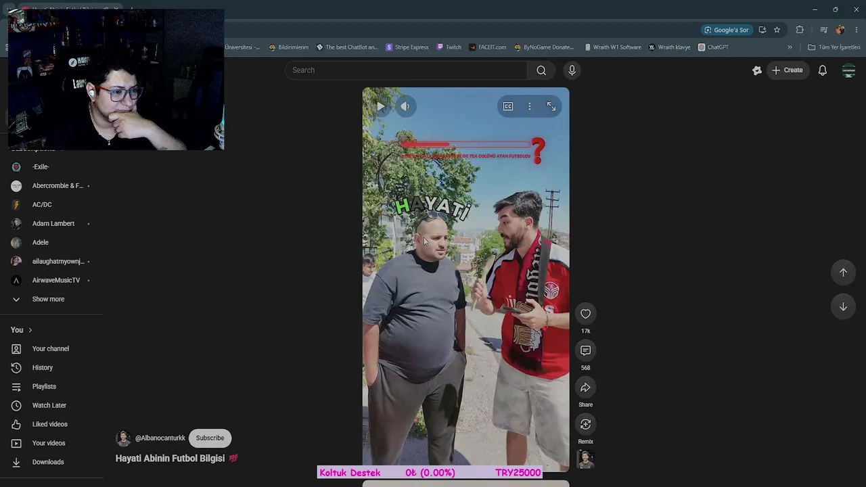
Task: Open the Stripe Express bookmark
Action: coord(407,47)
